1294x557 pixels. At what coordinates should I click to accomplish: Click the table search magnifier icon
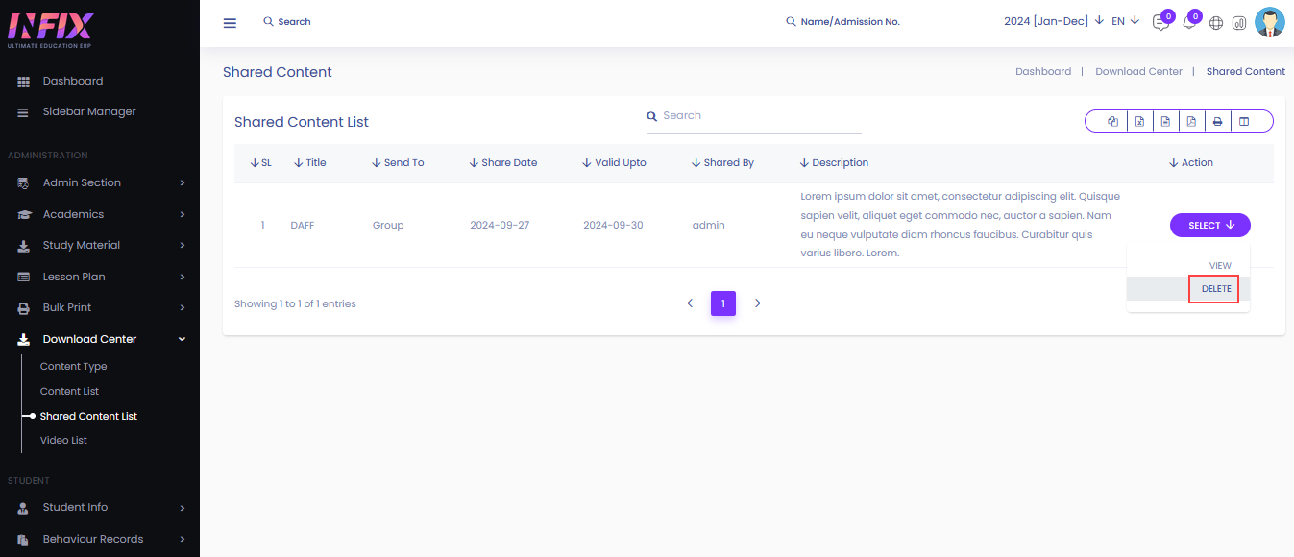pyautogui.click(x=651, y=116)
